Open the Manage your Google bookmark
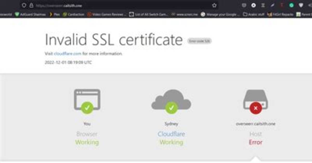This screenshot has height=163, width=312. [220, 15]
